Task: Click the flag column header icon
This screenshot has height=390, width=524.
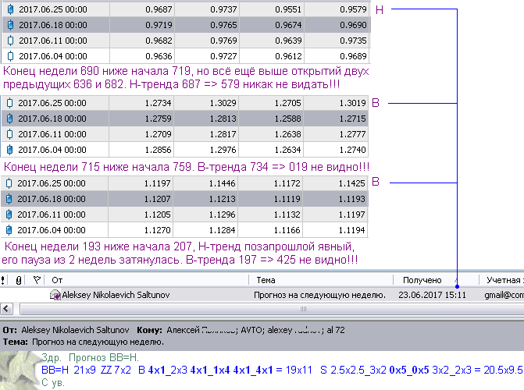Action: [37, 280]
